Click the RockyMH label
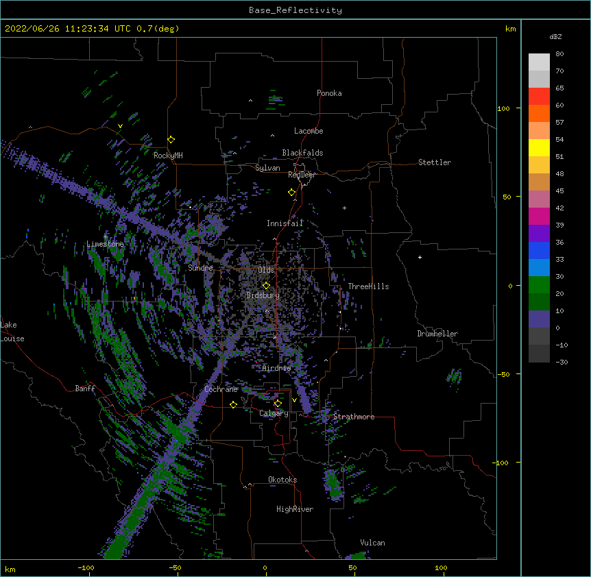The image size is (591, 577). click(168, 156)
